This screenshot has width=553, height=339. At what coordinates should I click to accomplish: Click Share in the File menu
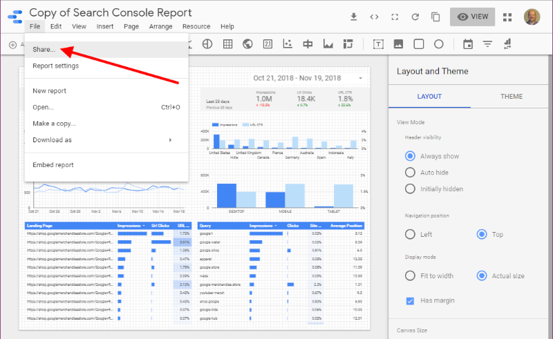pyautogui.click(x=44, y=50)
